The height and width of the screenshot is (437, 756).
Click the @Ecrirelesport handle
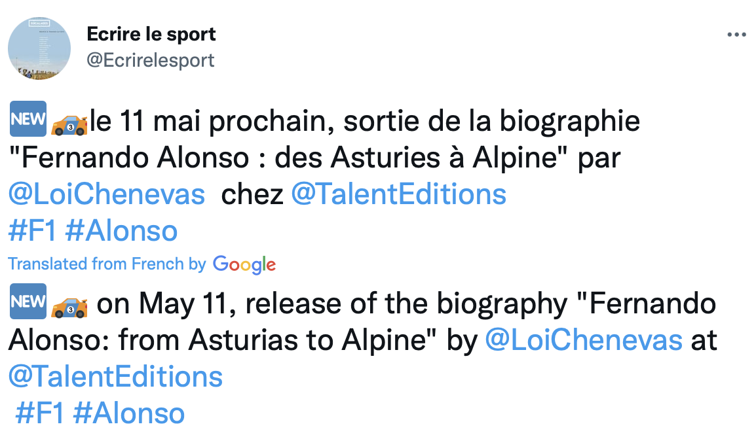click(x=151, y=60)
